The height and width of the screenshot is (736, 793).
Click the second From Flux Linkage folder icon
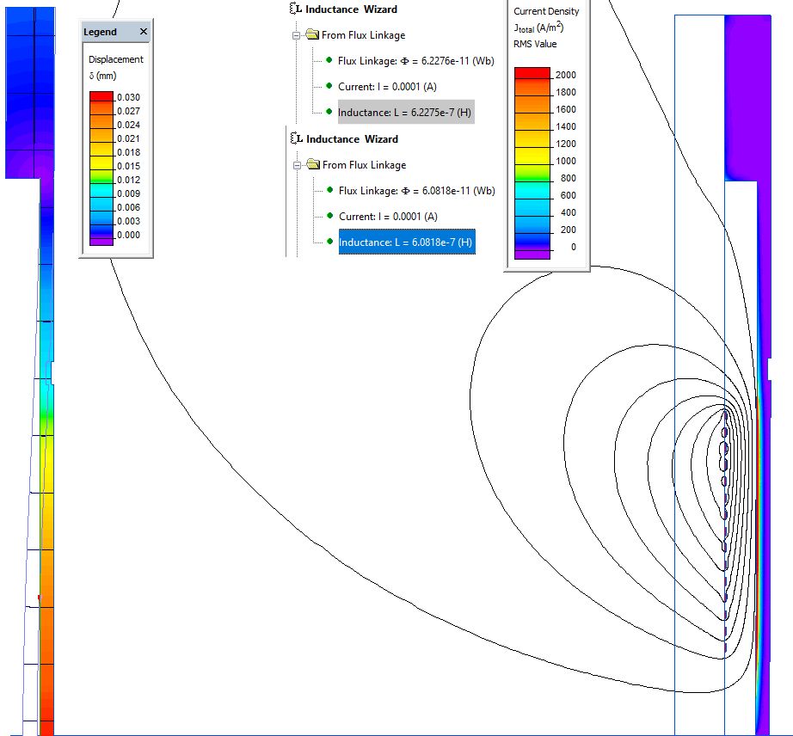[x=314, y=164]
